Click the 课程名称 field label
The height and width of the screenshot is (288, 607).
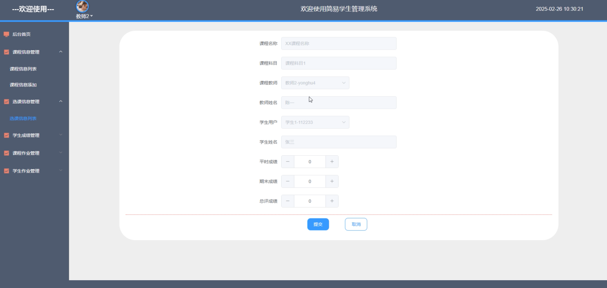point(268,44)
